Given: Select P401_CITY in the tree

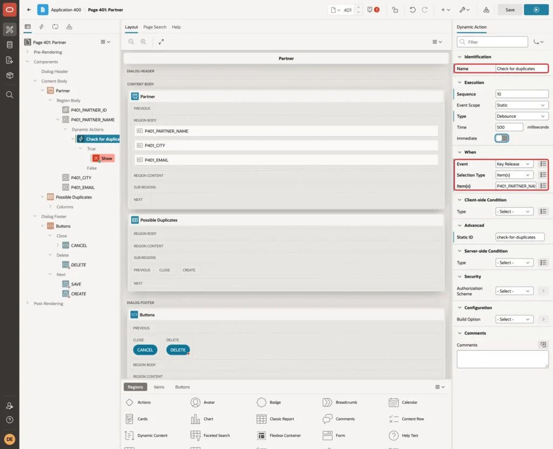Looking at the screenshot, I should [x=81, y=178].
